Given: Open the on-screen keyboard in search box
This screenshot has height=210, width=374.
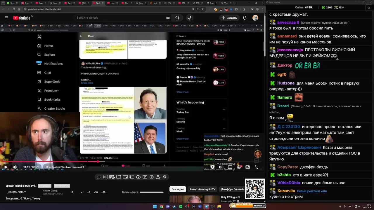Looking at the screenshot, I should (x=168, y=18).
